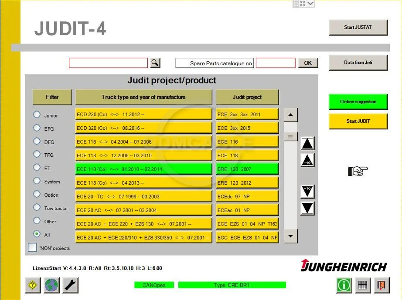Tick the 'NON' projects checkbox
This screenshot has width=402, height=300.
32,247
